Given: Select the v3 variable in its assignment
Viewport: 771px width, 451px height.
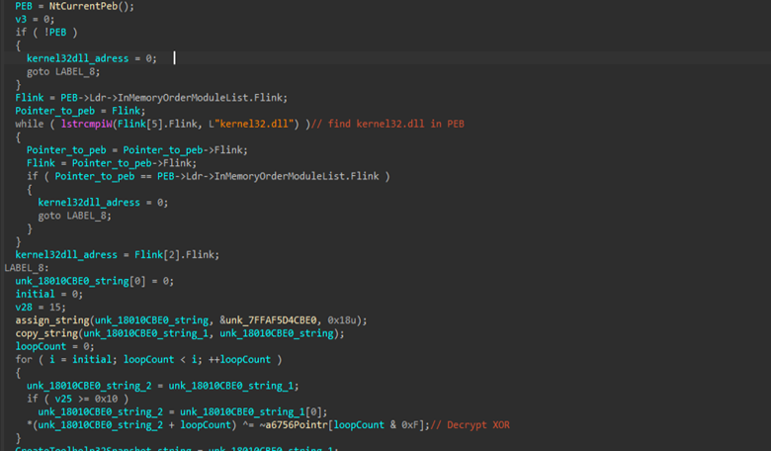Looking at the screenshot, I should [20, 19].
